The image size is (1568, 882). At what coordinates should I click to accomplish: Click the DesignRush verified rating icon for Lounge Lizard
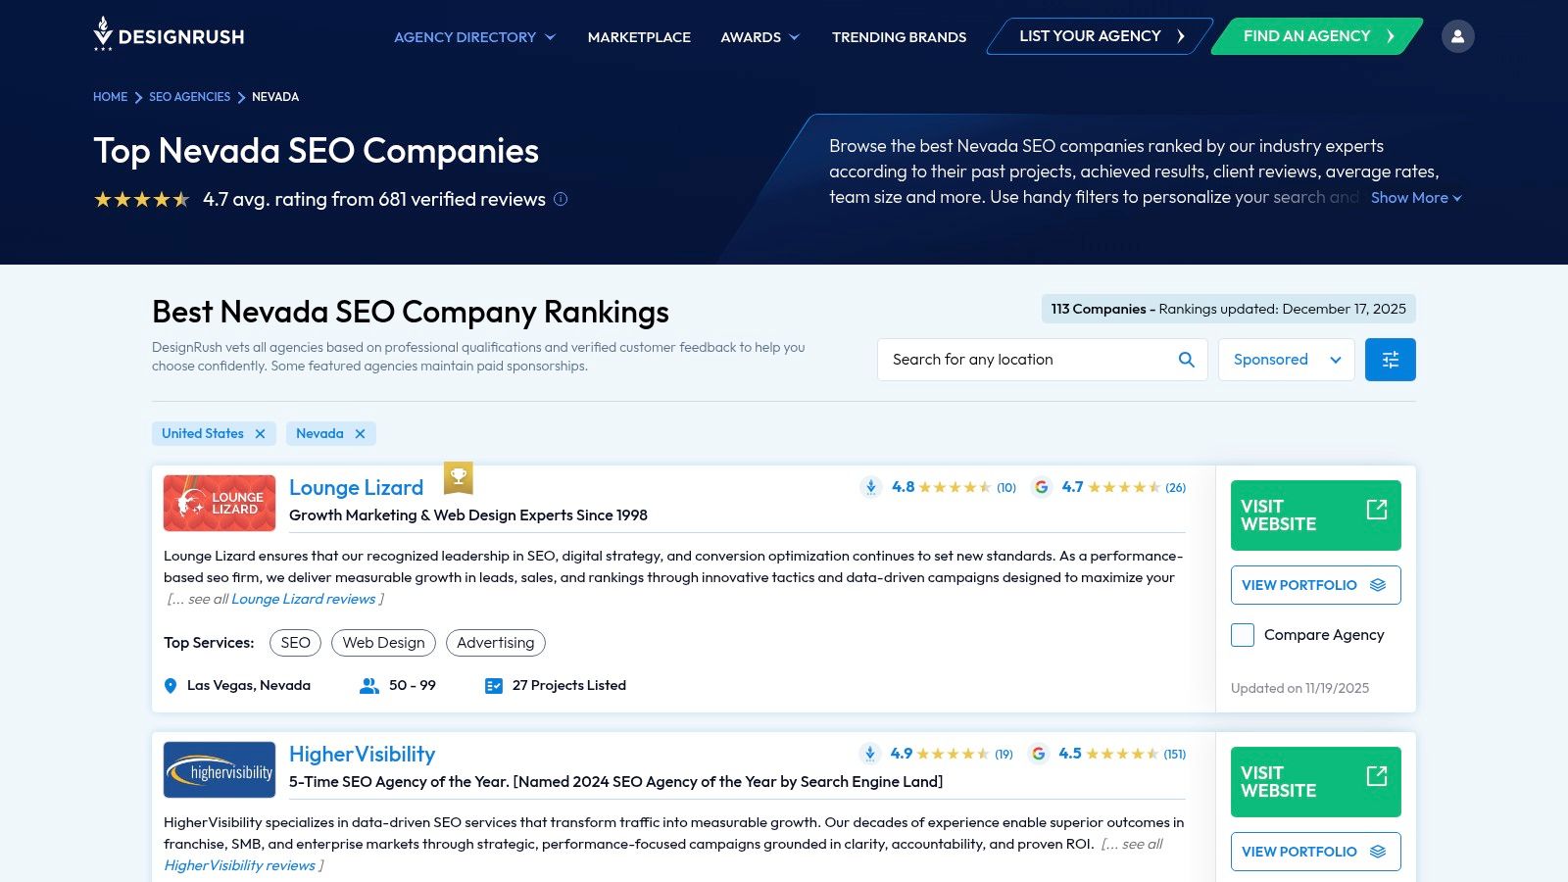pyautogui.click(x=870, y=487)
